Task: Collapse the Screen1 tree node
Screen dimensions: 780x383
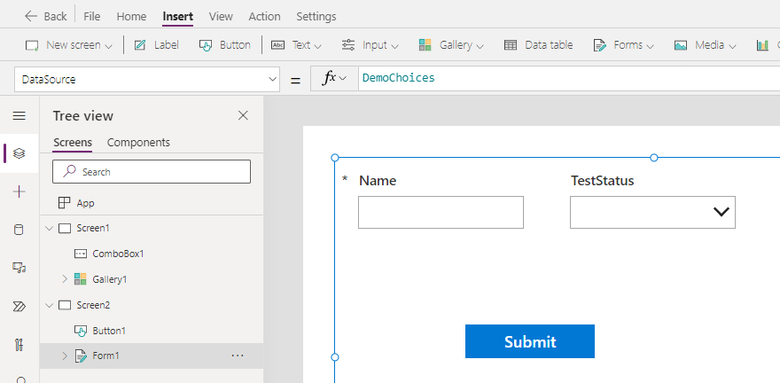Action: [50, 229]
